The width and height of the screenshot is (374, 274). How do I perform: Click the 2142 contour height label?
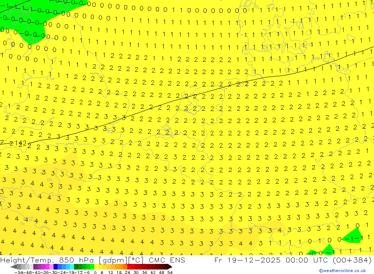coord(18,143)
